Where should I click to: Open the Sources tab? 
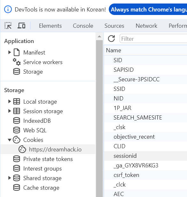114,26
